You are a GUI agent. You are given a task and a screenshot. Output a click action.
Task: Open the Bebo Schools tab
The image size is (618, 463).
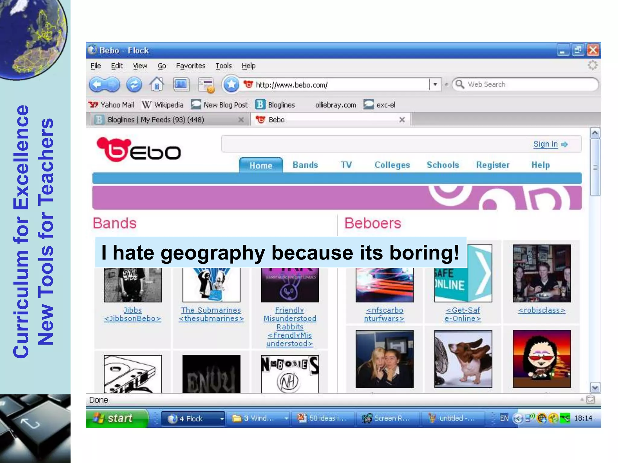[x=443, y=165]
